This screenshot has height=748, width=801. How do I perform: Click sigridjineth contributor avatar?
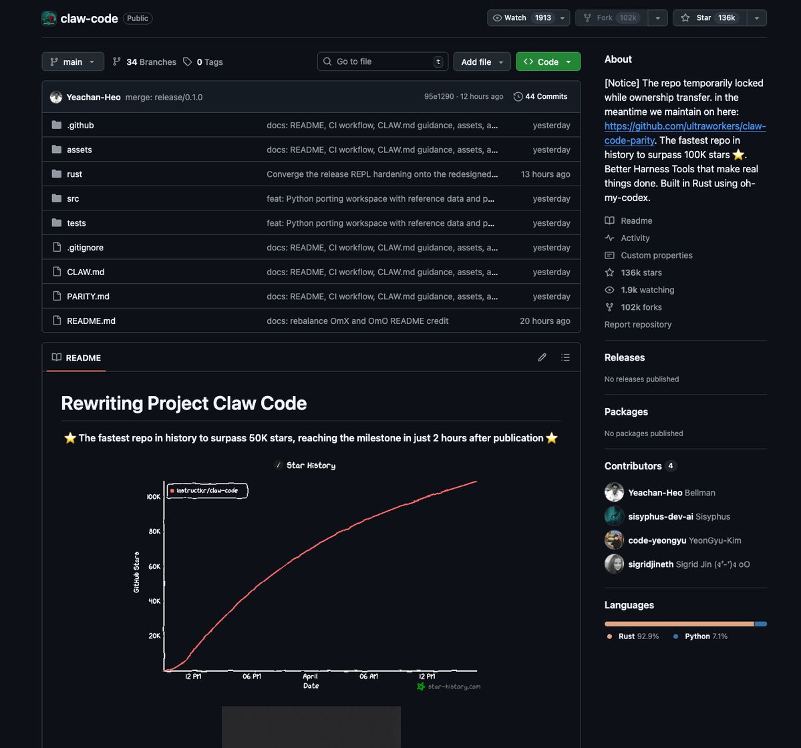[x=614, y=564]
